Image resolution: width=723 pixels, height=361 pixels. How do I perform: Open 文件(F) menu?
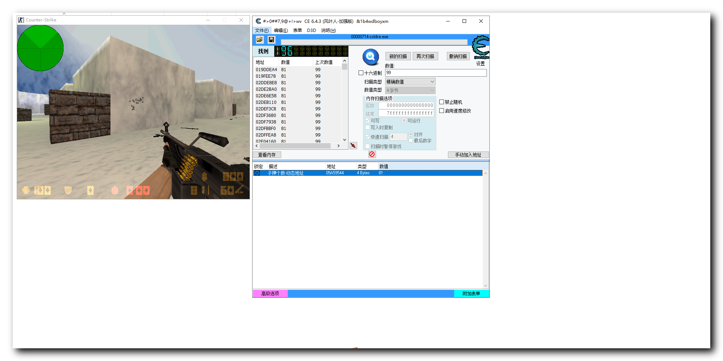coord(262,31)
